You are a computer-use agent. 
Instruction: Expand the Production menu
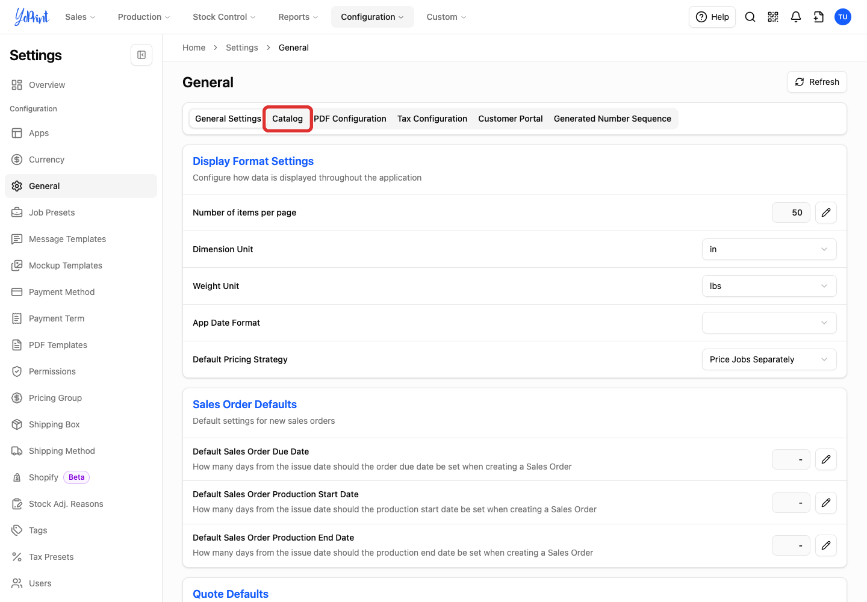tap(144, 17)
